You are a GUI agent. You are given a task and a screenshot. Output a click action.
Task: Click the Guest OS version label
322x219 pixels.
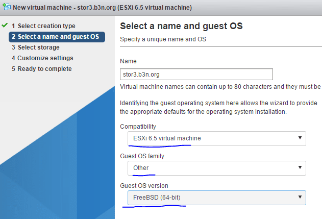144,186
